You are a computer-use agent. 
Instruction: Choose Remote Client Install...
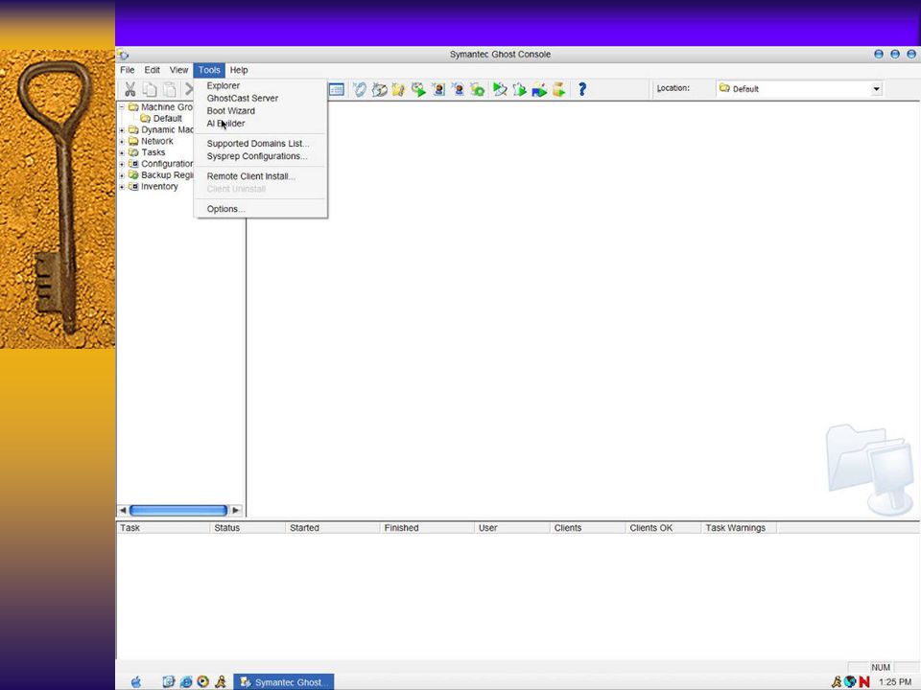point(261,176)
